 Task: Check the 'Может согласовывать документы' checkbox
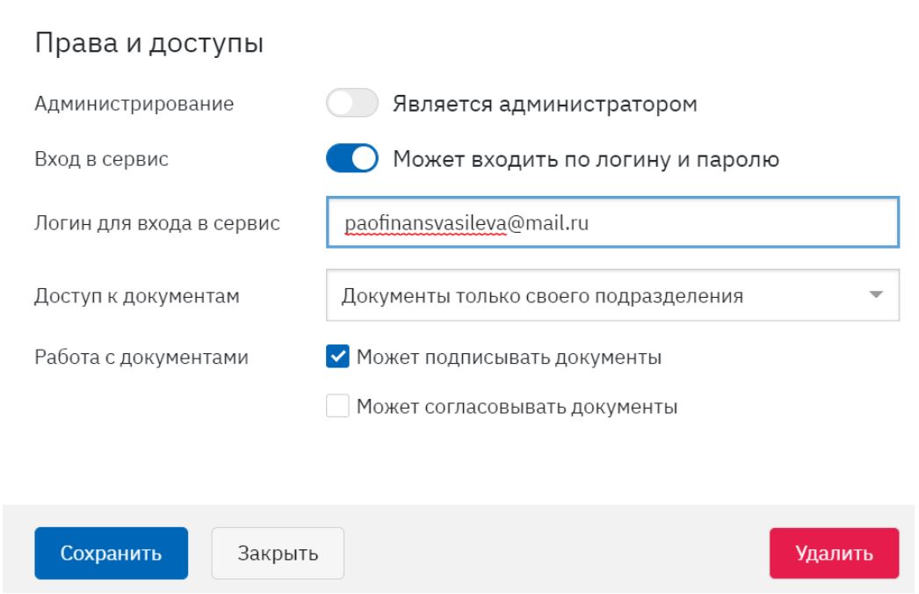coord(337,406)
